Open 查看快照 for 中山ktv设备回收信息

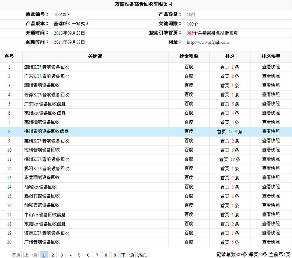pos(271,215)
